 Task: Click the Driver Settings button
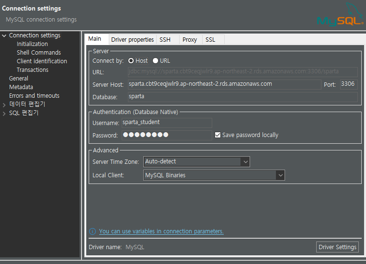(337, 247)
